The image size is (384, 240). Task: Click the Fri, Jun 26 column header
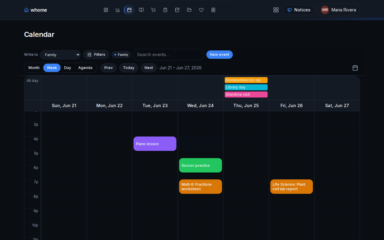(x=292, y=106)
